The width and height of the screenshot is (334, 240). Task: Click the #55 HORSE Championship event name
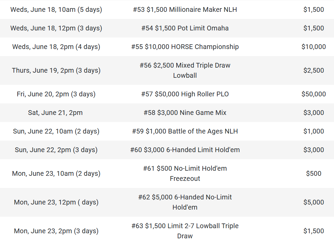(185, 47)
